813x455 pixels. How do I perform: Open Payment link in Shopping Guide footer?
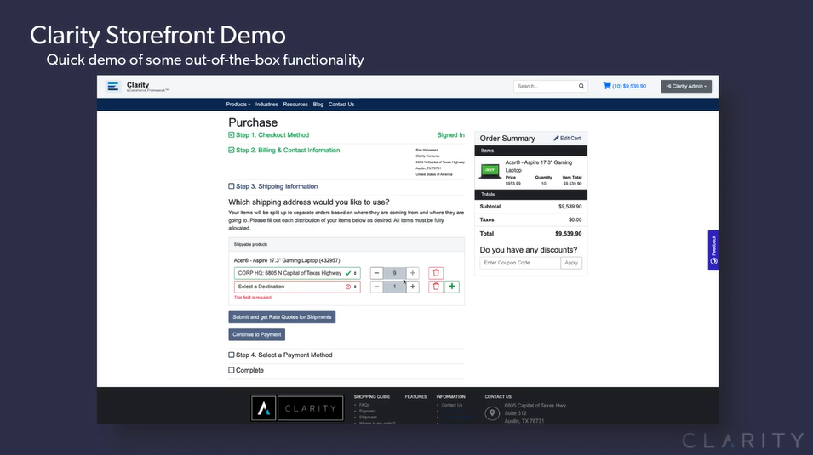pyautogui.click(x=368, y=412)
